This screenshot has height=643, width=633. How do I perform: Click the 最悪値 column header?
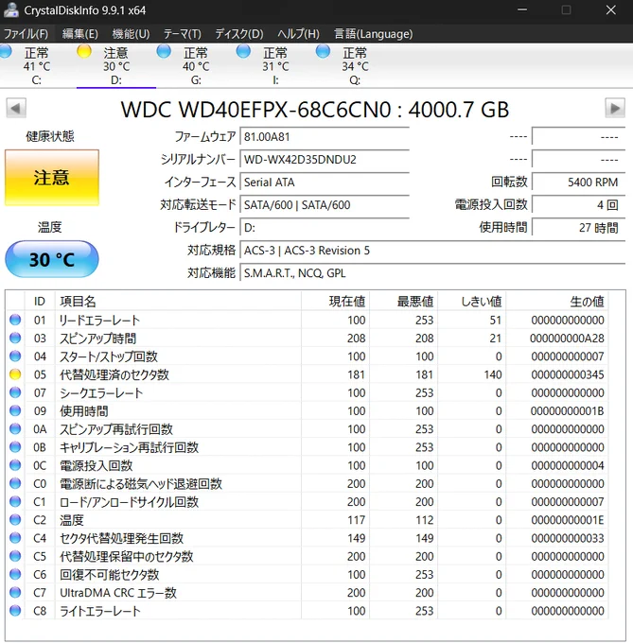point(404,302)
